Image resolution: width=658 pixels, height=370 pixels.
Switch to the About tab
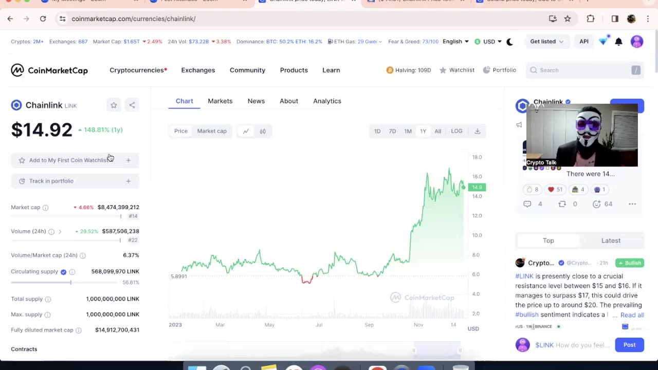point(289,101)
